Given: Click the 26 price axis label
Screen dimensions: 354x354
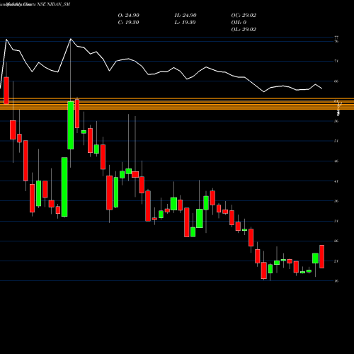Looking at the screenshot, I should [336, 241].
